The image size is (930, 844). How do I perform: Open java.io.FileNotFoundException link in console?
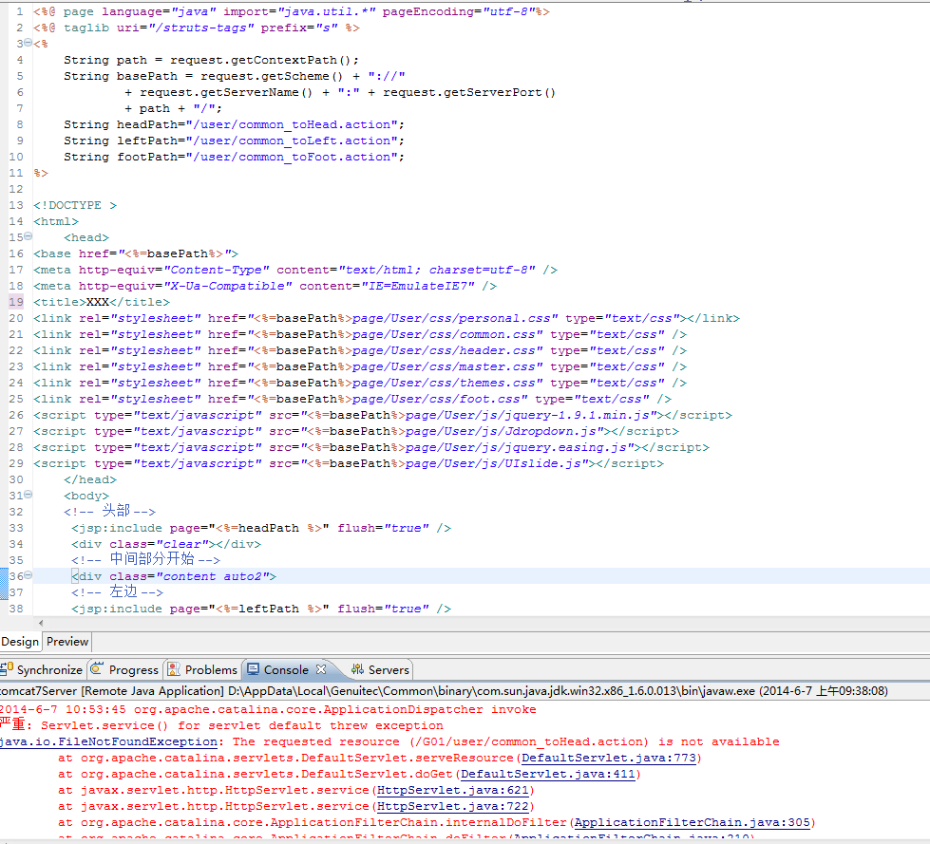[x=108, y=742]
